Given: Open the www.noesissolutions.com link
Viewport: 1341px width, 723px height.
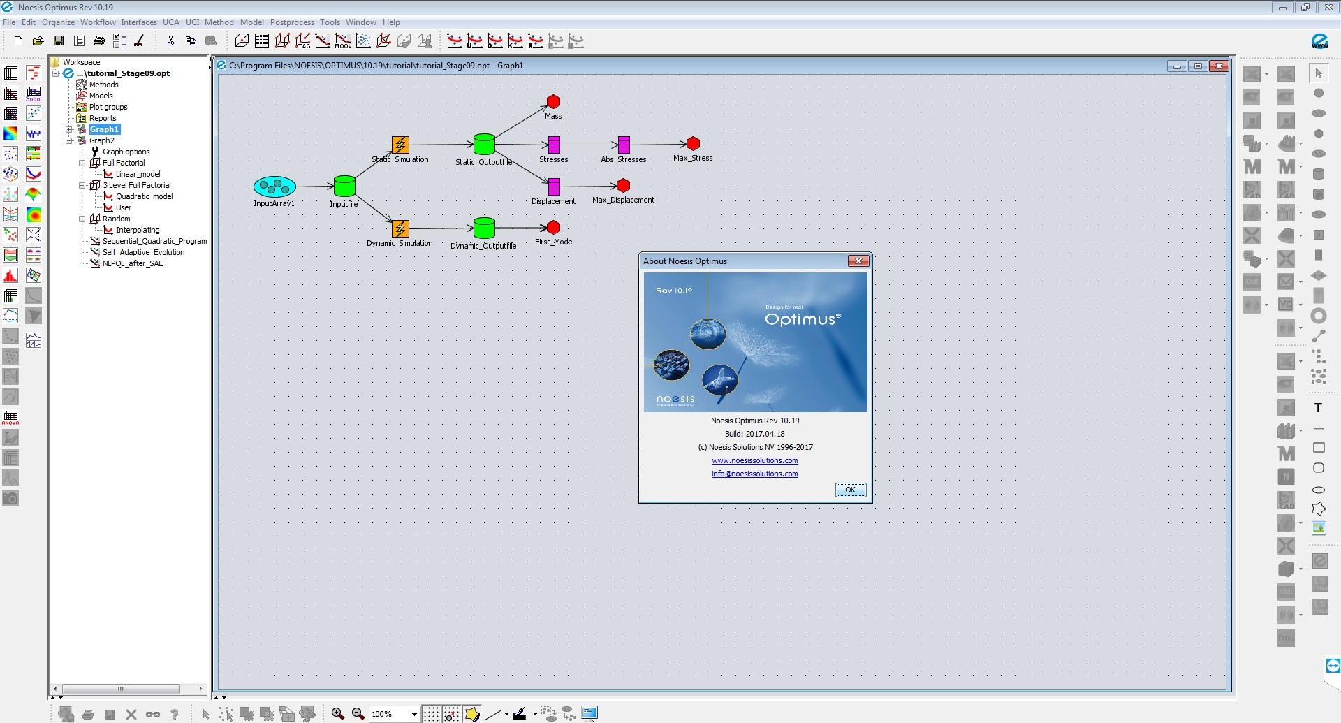Looking at the screenshot, I should [755, 460].
